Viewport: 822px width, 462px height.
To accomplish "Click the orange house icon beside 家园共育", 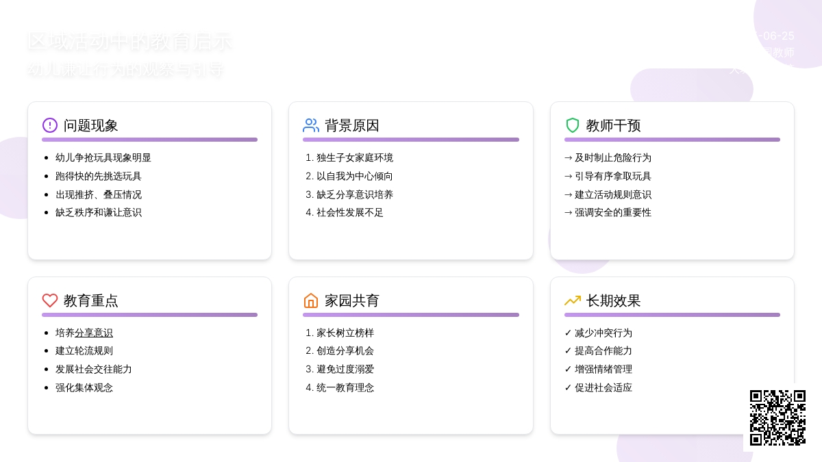I will pyautogui.click(x=311, y=300).
